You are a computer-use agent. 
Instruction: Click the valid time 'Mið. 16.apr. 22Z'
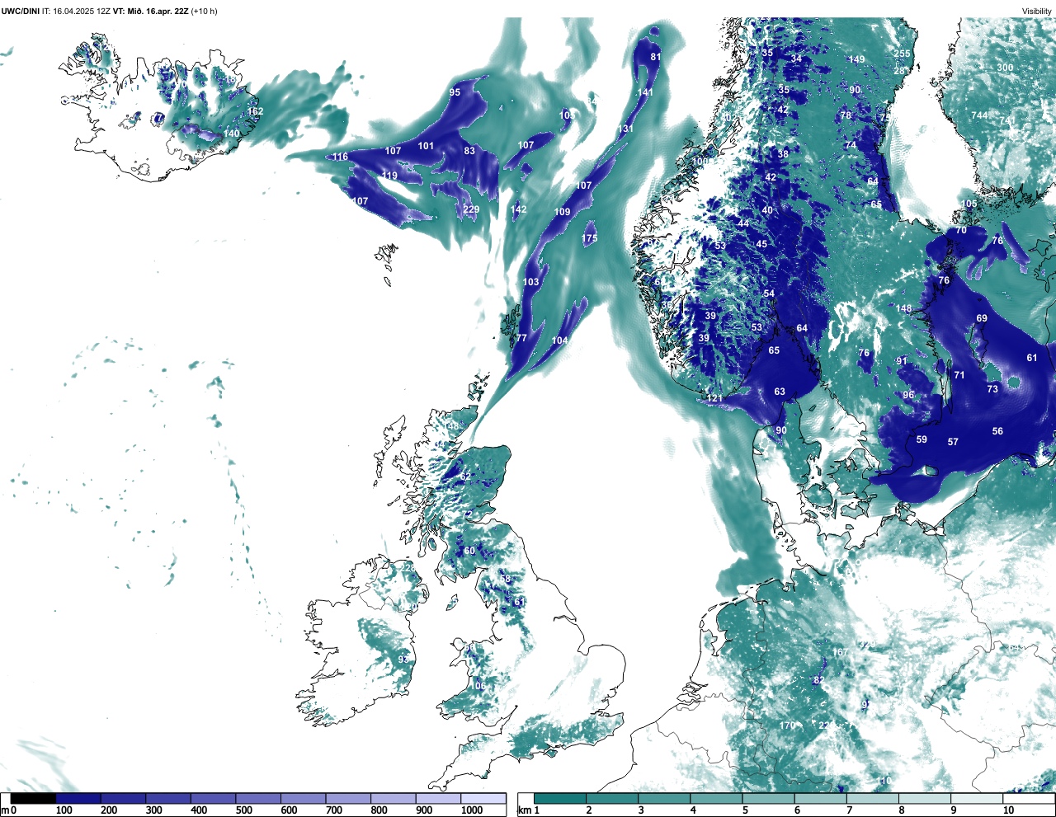(158, 12)
